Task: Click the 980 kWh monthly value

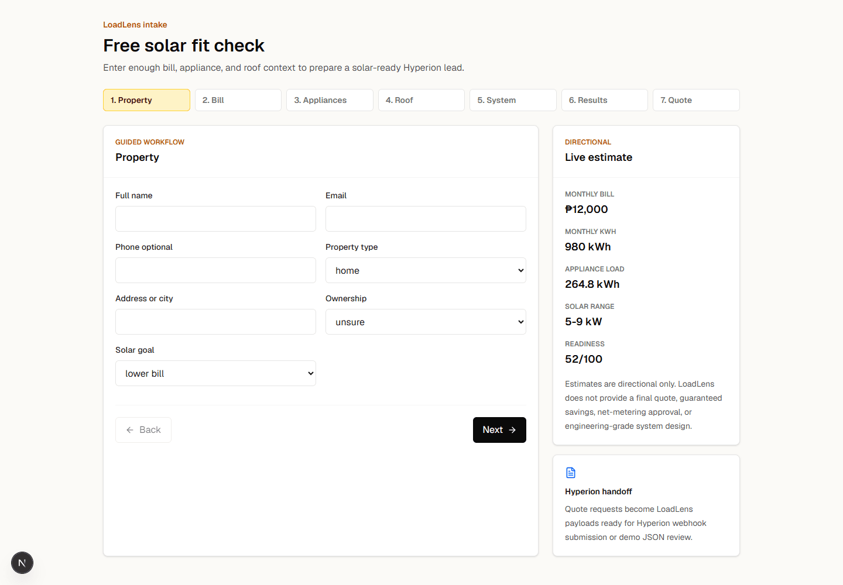Action: (588, 247)
